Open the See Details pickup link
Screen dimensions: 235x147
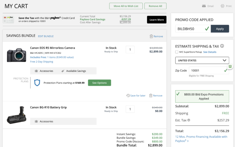209,52
